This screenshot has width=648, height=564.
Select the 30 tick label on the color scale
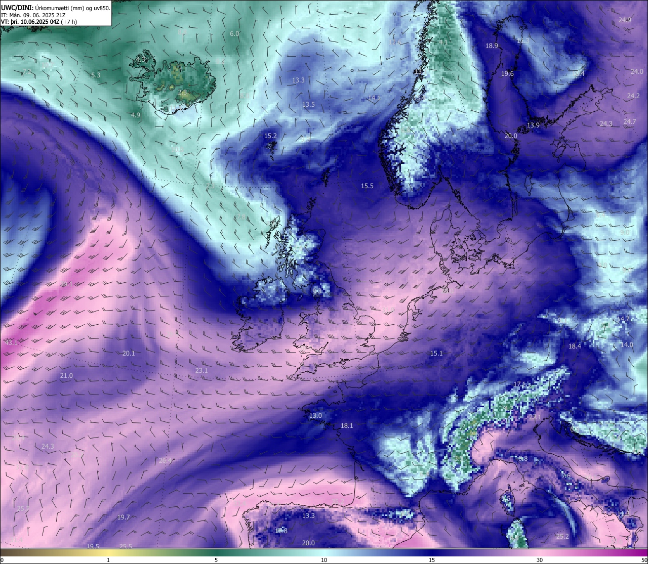540,560
